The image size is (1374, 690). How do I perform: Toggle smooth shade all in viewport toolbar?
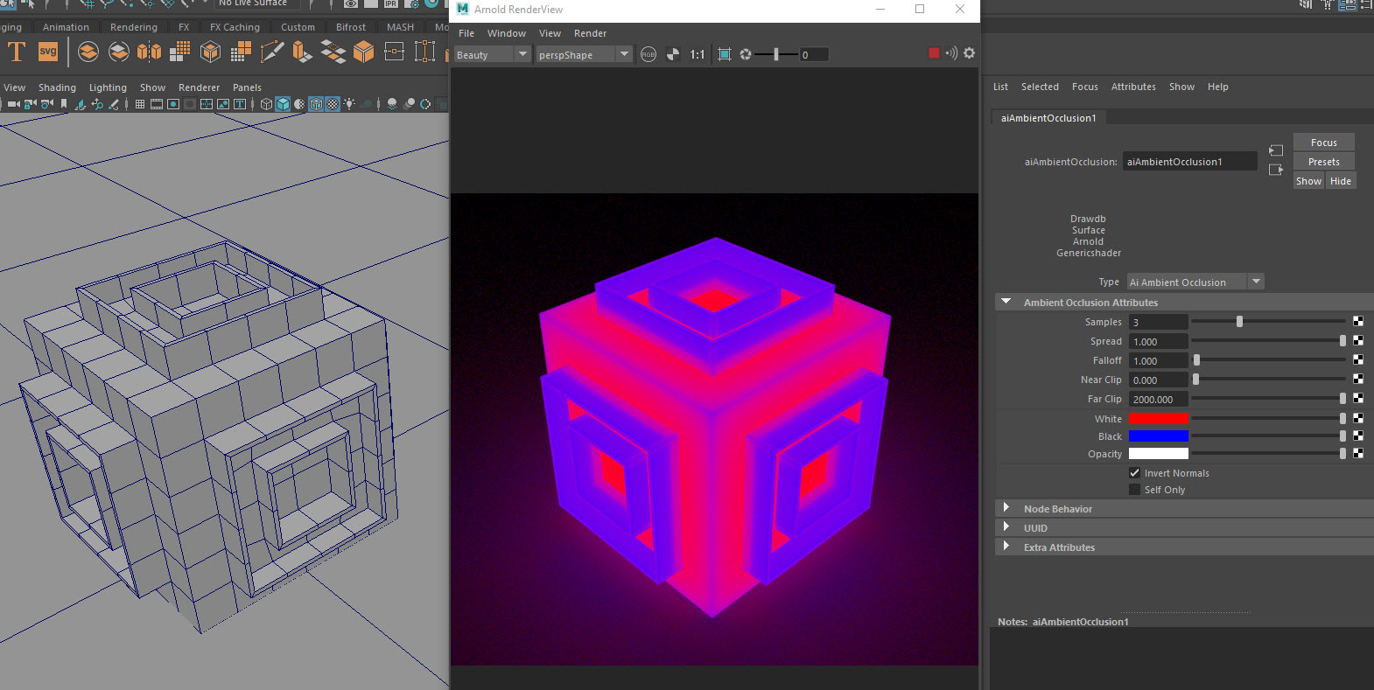pyautogui.click(x=283, y=104)
